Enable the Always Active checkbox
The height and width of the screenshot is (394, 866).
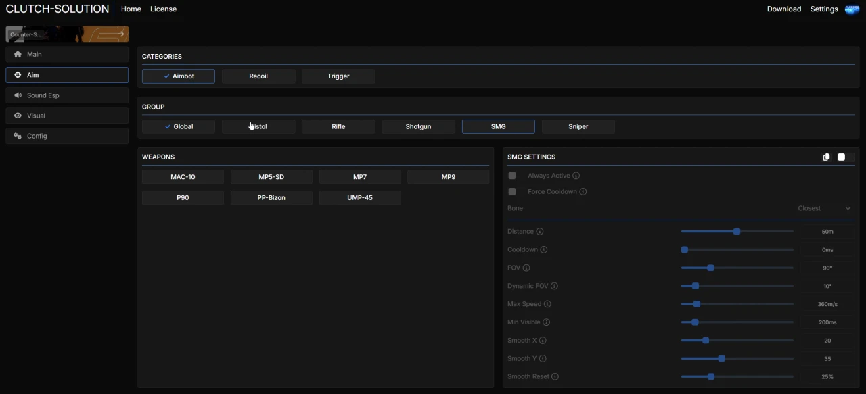coord(512,176)
